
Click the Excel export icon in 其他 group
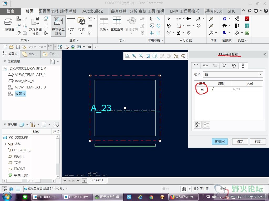[247, 33]
